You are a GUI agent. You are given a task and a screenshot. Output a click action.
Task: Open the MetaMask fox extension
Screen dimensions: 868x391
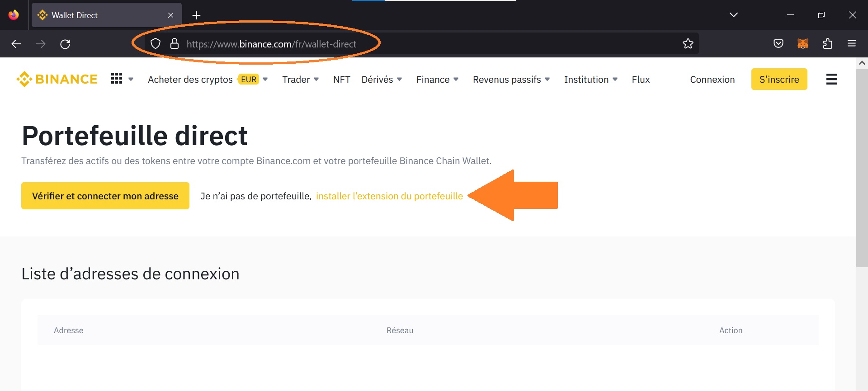pos(803,44)
